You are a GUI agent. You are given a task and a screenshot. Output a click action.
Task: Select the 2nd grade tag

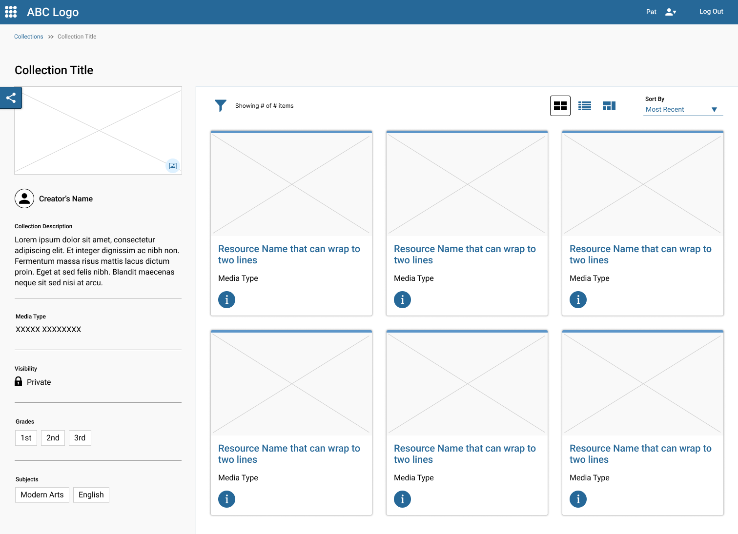53,438
